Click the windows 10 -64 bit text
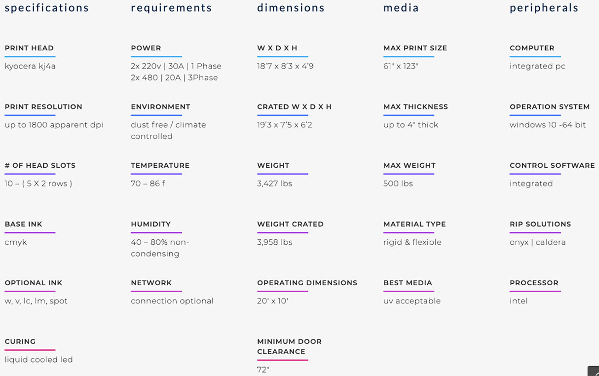 tap(548, 125)
